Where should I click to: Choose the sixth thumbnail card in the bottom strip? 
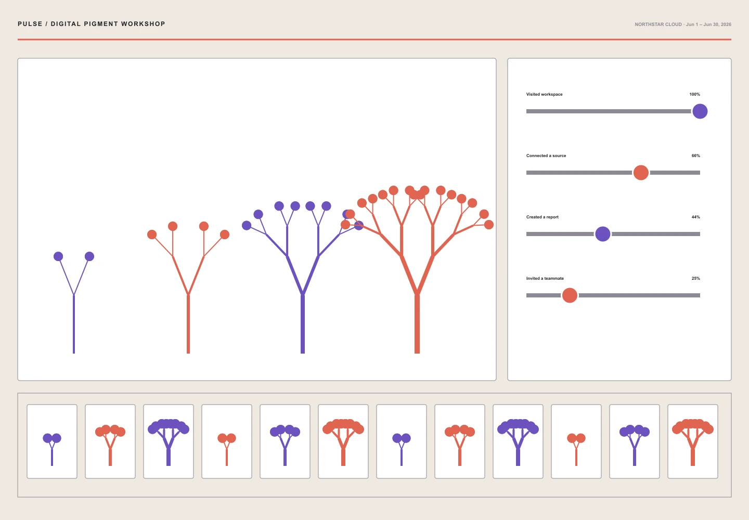tap(343, 441)
